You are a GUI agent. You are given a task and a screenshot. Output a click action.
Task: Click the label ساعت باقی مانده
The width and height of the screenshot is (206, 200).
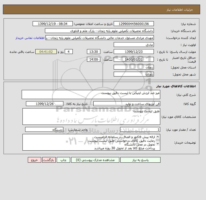[x=22, y=52]
